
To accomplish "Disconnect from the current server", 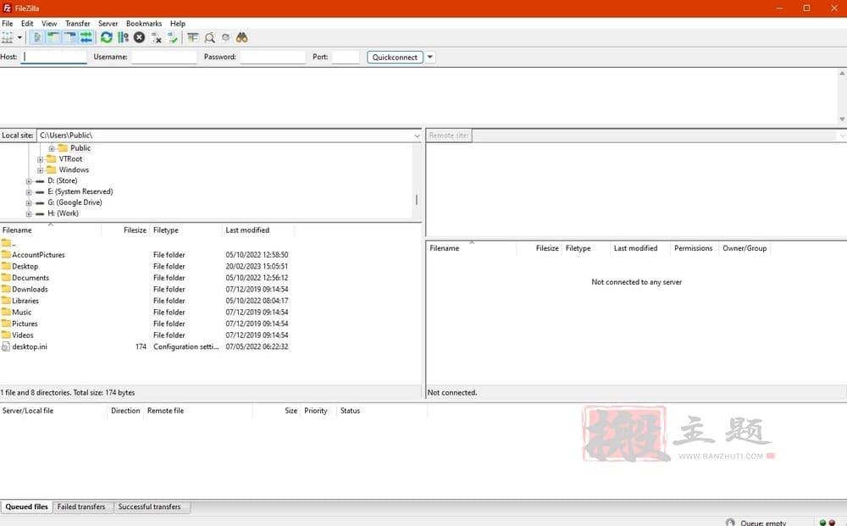I will [156, 37].
